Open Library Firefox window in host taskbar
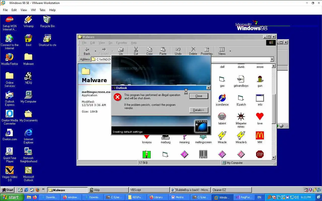This screenshot has height=201, width=322. (x=158, y=197)
